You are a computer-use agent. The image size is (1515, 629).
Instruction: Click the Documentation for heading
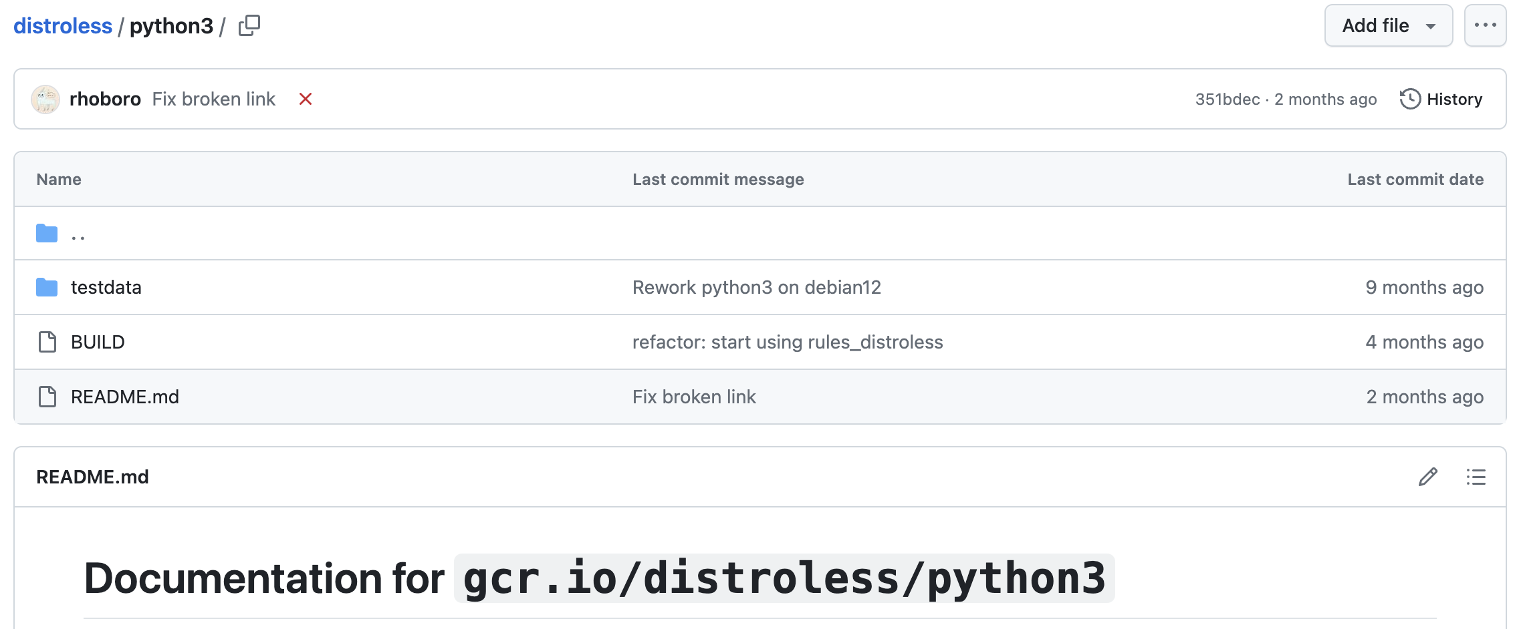(x=264, y=578)
